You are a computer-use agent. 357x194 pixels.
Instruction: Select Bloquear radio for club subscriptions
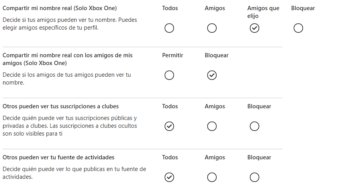pyautogui.click(x=255, y=126)
